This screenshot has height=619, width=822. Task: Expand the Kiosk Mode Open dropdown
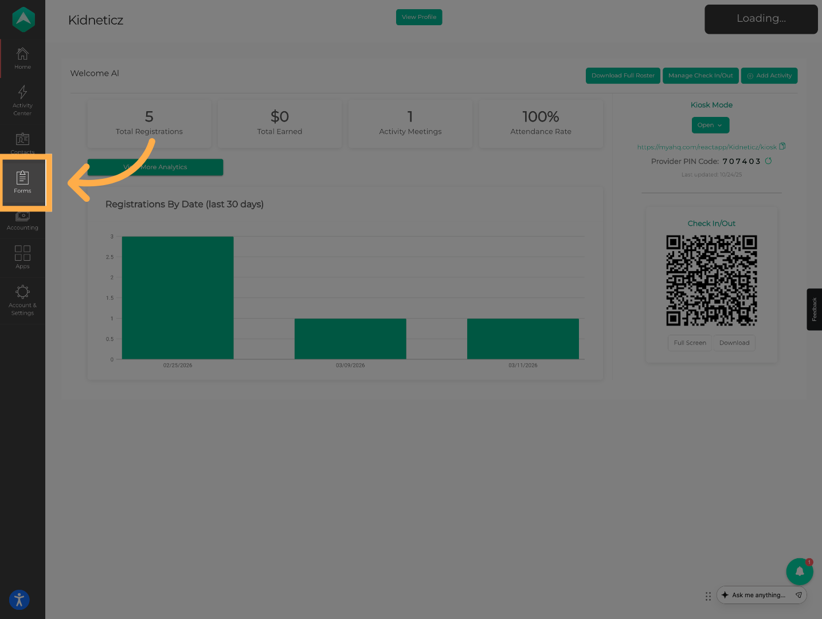coord(710,126)
